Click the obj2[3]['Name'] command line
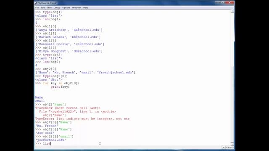 [53, 129]
